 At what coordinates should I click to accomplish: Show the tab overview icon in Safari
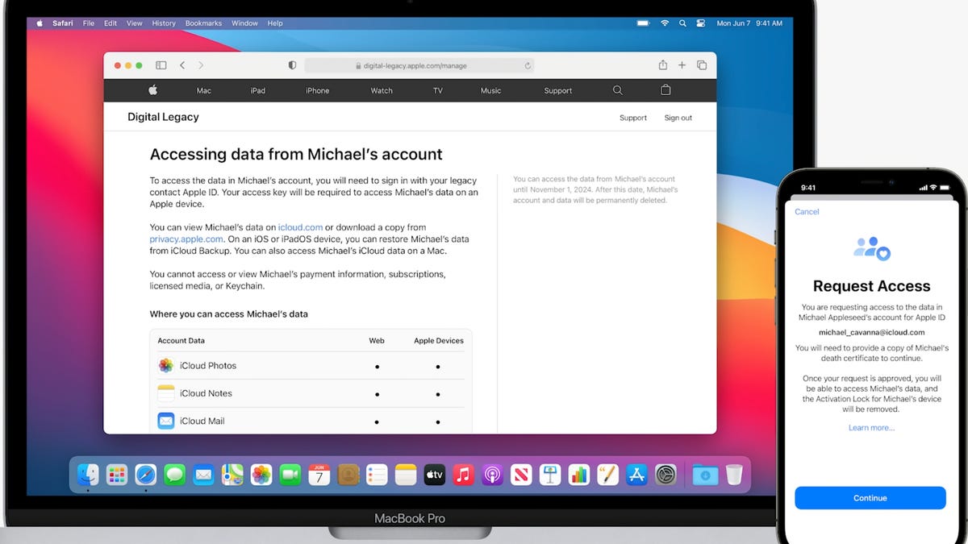702,65
